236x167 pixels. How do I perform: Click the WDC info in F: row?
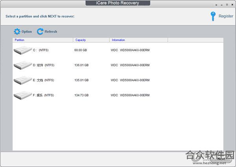(x=130, y=95)
